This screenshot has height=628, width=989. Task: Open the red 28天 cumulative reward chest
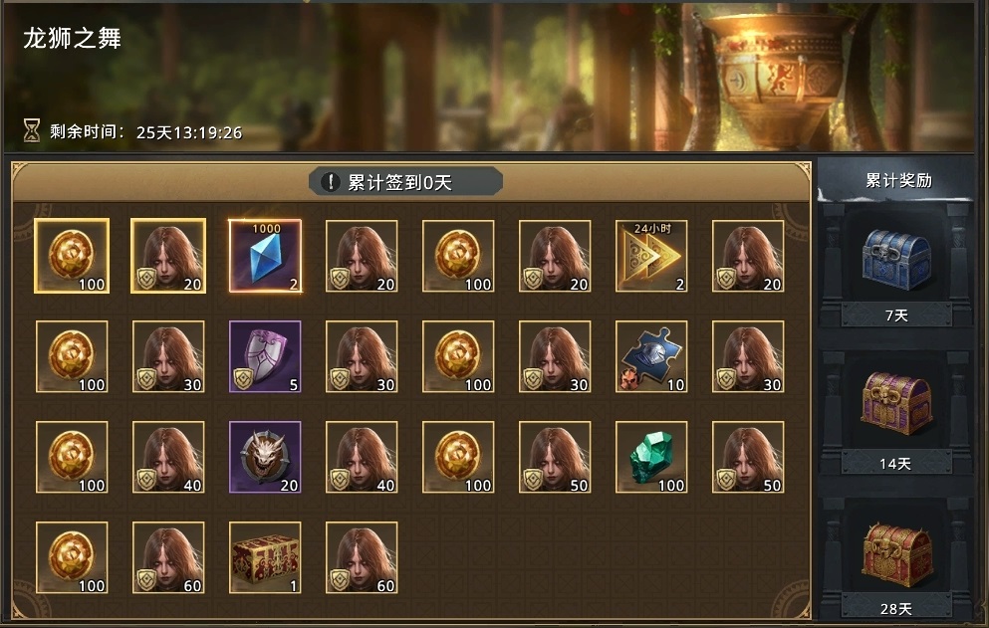897,553
